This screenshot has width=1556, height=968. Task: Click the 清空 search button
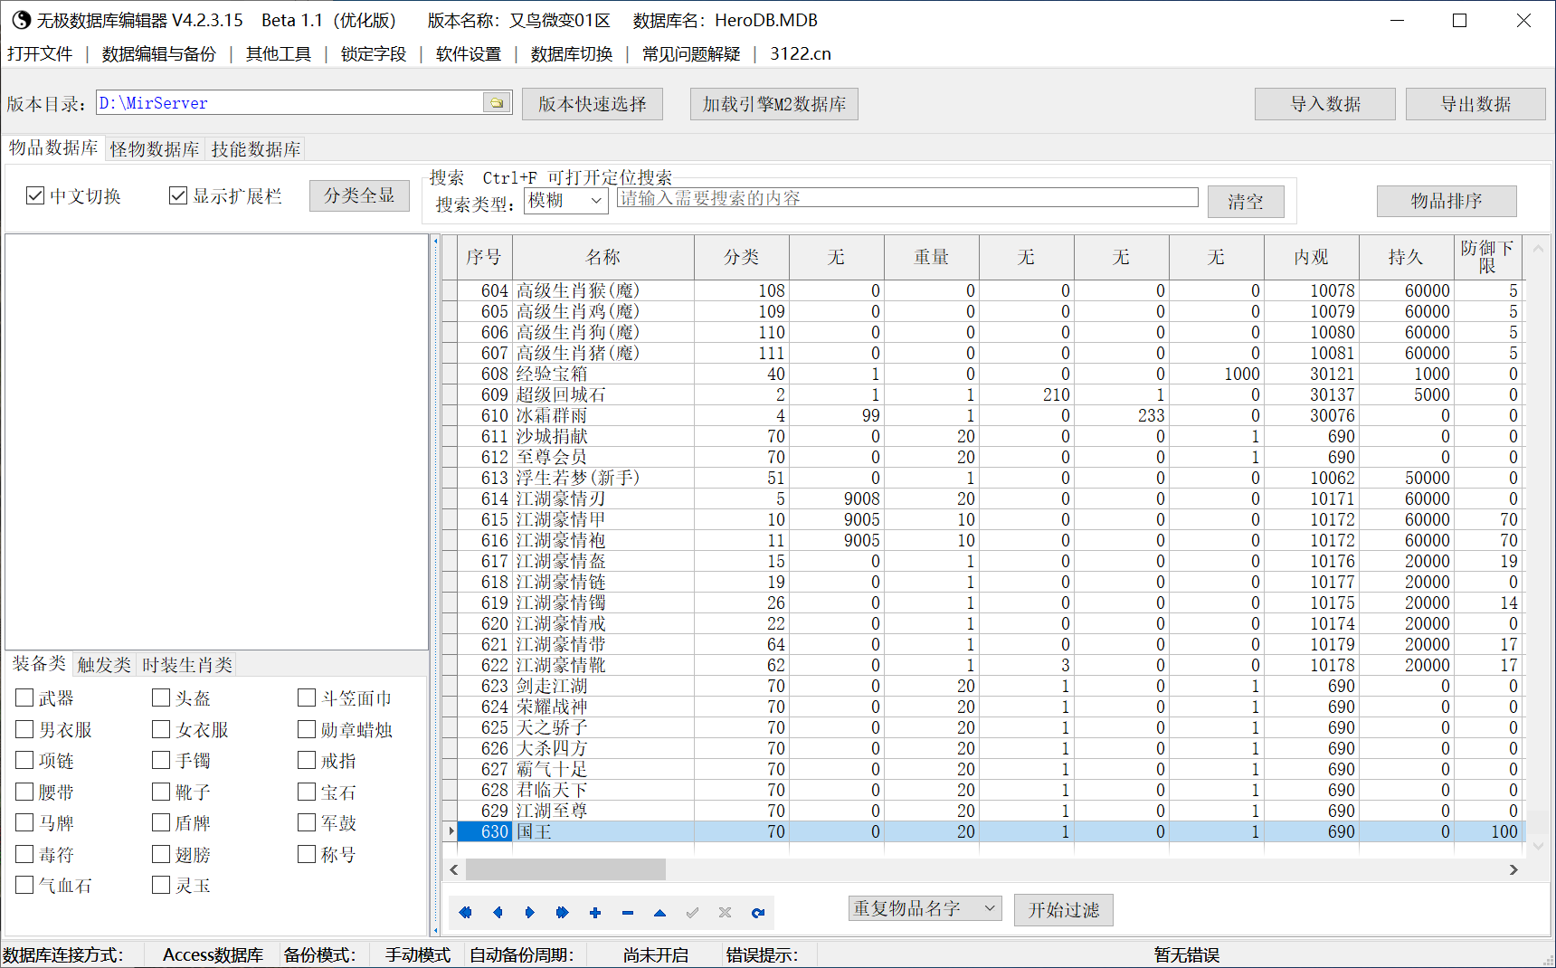tap(1246, 202)
